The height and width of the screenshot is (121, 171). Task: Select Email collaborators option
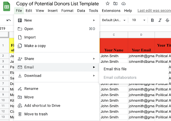[134, 77]
